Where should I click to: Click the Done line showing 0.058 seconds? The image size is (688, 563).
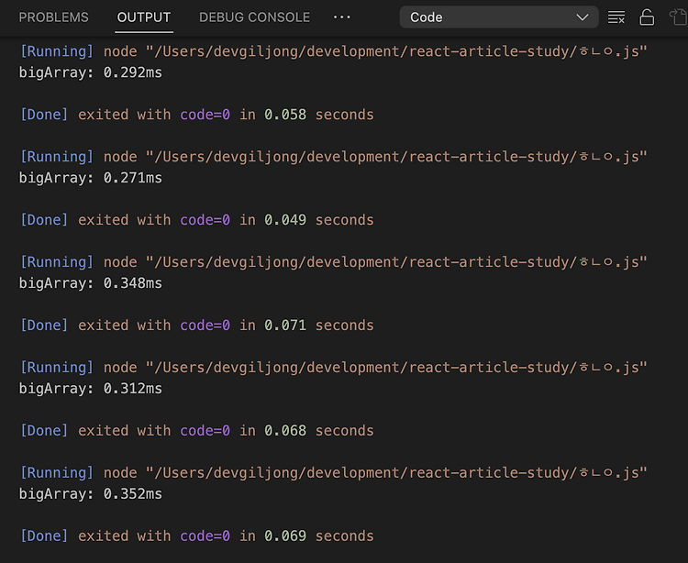click(x=197, y=115)
